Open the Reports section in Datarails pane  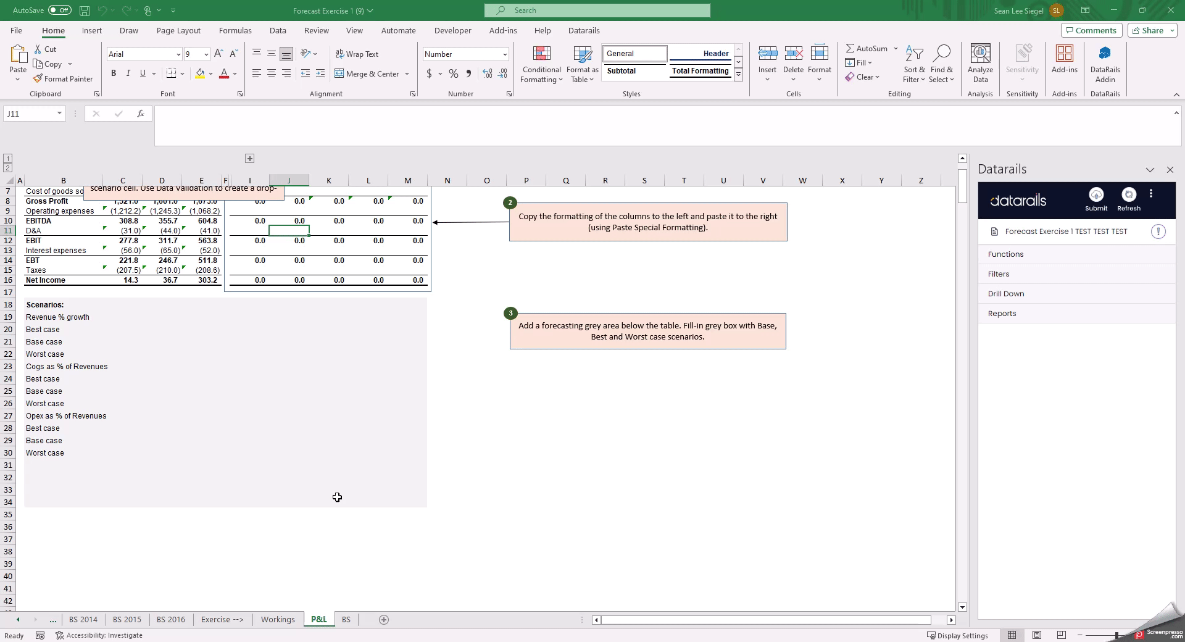1076,314
